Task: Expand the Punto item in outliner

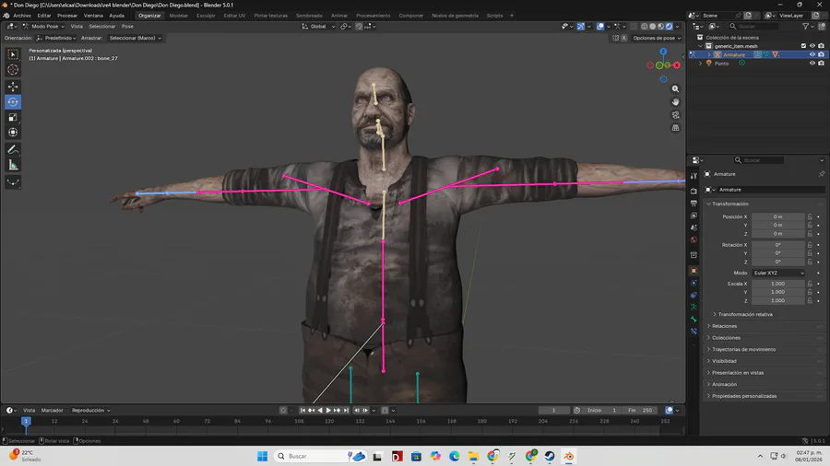Action: click(701, 63)
